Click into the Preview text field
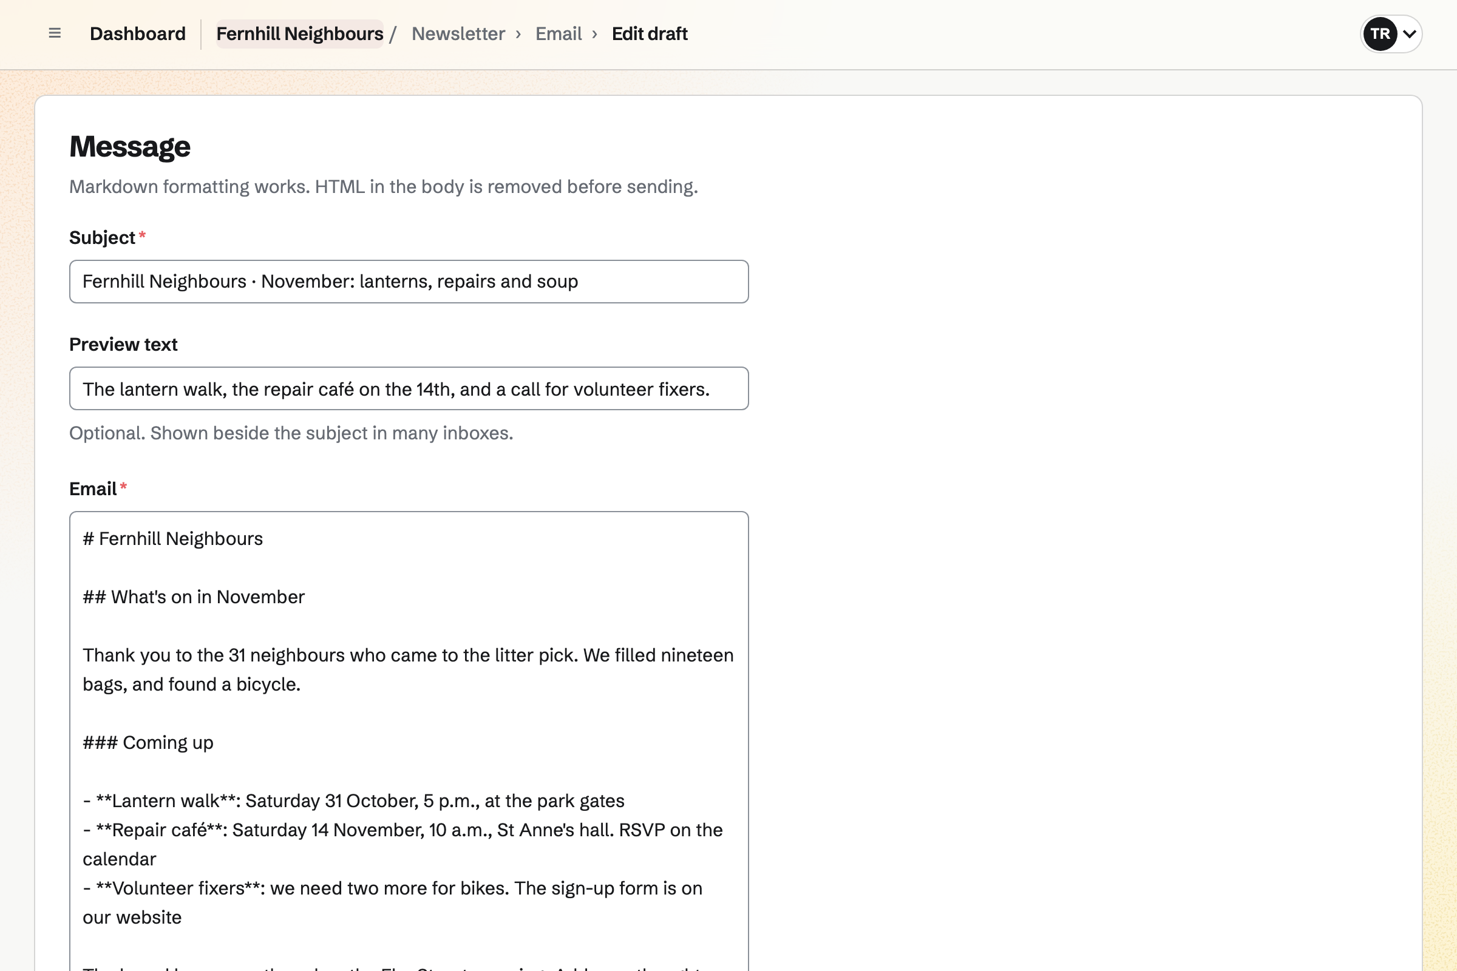1457x971 pixels. (409, 388)
